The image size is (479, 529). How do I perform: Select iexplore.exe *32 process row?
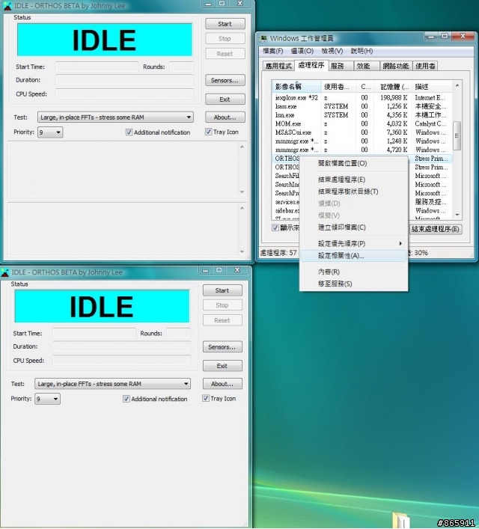(361, 98)
